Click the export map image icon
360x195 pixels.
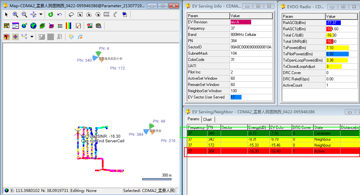[90, 26]
